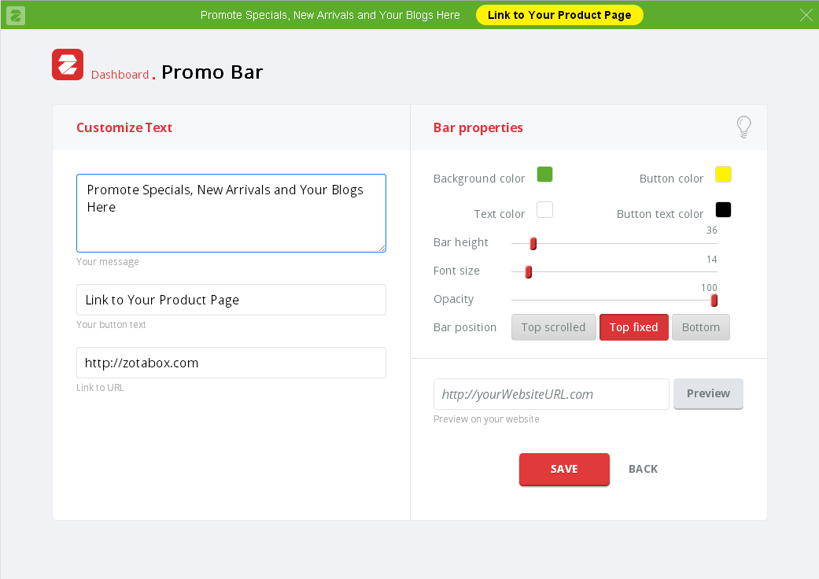Viewport: 819px width, 579px height.
Task: Close the green promo bar
Action: [806, 15]
